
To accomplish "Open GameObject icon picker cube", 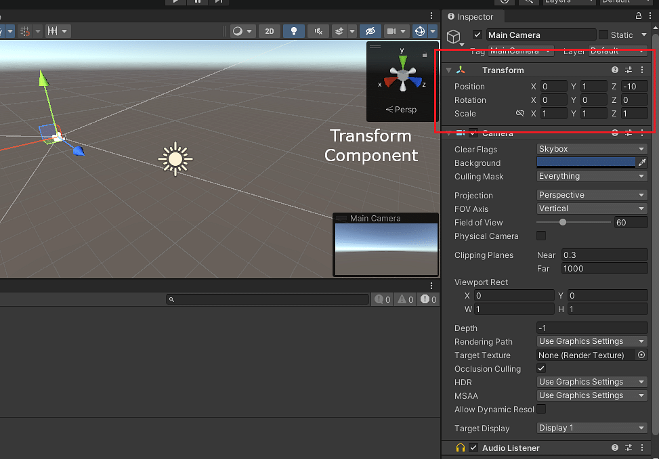I will [x=454, y=37].
